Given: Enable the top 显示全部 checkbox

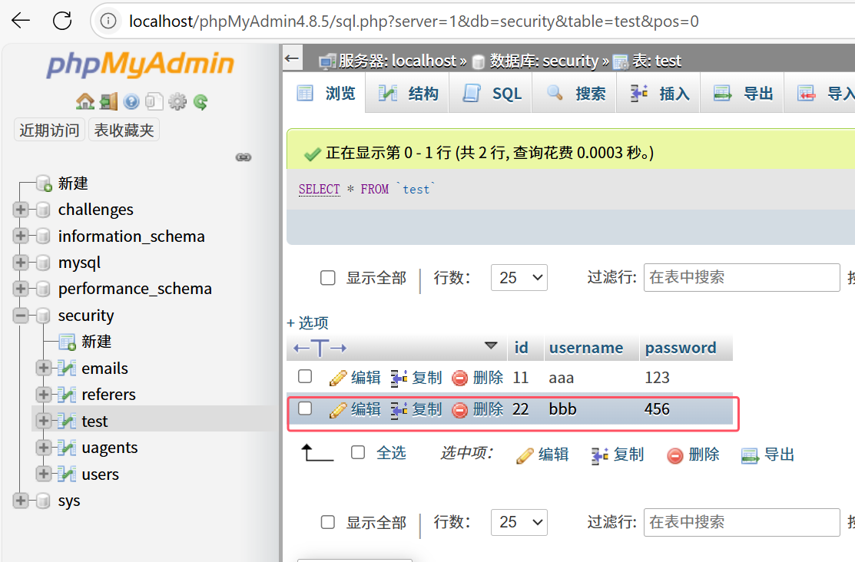Looking at the screenshot, I should click(328, 277).
